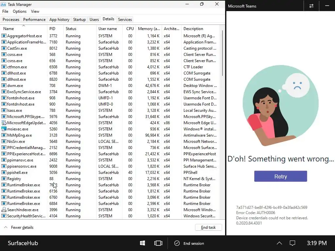The height and width of the screenshot is (251, 335).
Task: Click the CastSrv.exe process icon
Action: pyautogui.click(x=4, y=48)
